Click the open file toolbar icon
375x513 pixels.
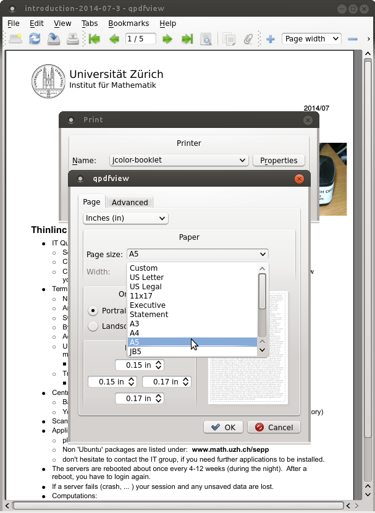click(15, 39)
